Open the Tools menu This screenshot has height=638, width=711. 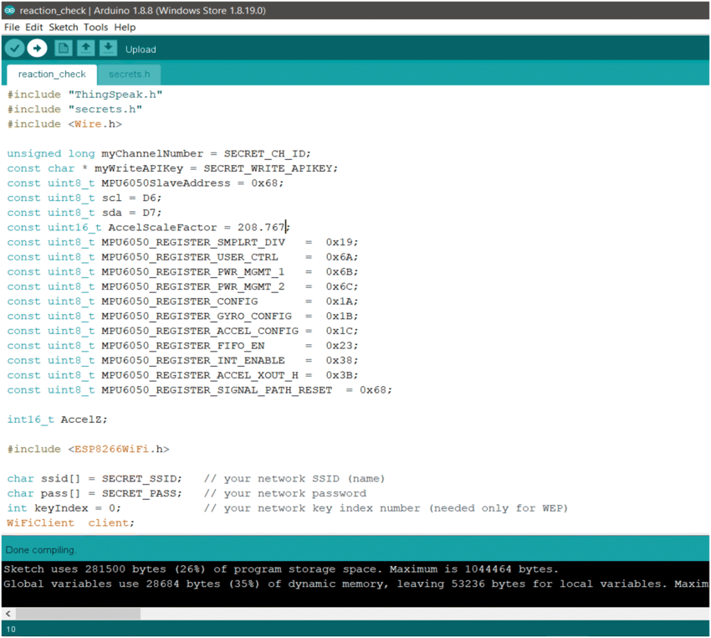point(95,27)
